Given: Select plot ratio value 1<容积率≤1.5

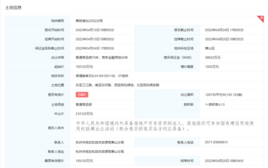Looking at the screenshot, I should [215, 105].
